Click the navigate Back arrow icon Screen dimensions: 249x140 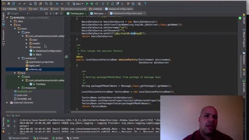point(57,3)
